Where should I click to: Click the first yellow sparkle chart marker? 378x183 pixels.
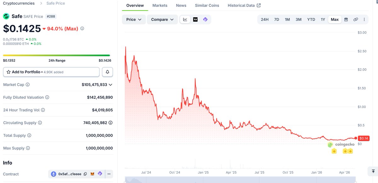click(334, 151)
